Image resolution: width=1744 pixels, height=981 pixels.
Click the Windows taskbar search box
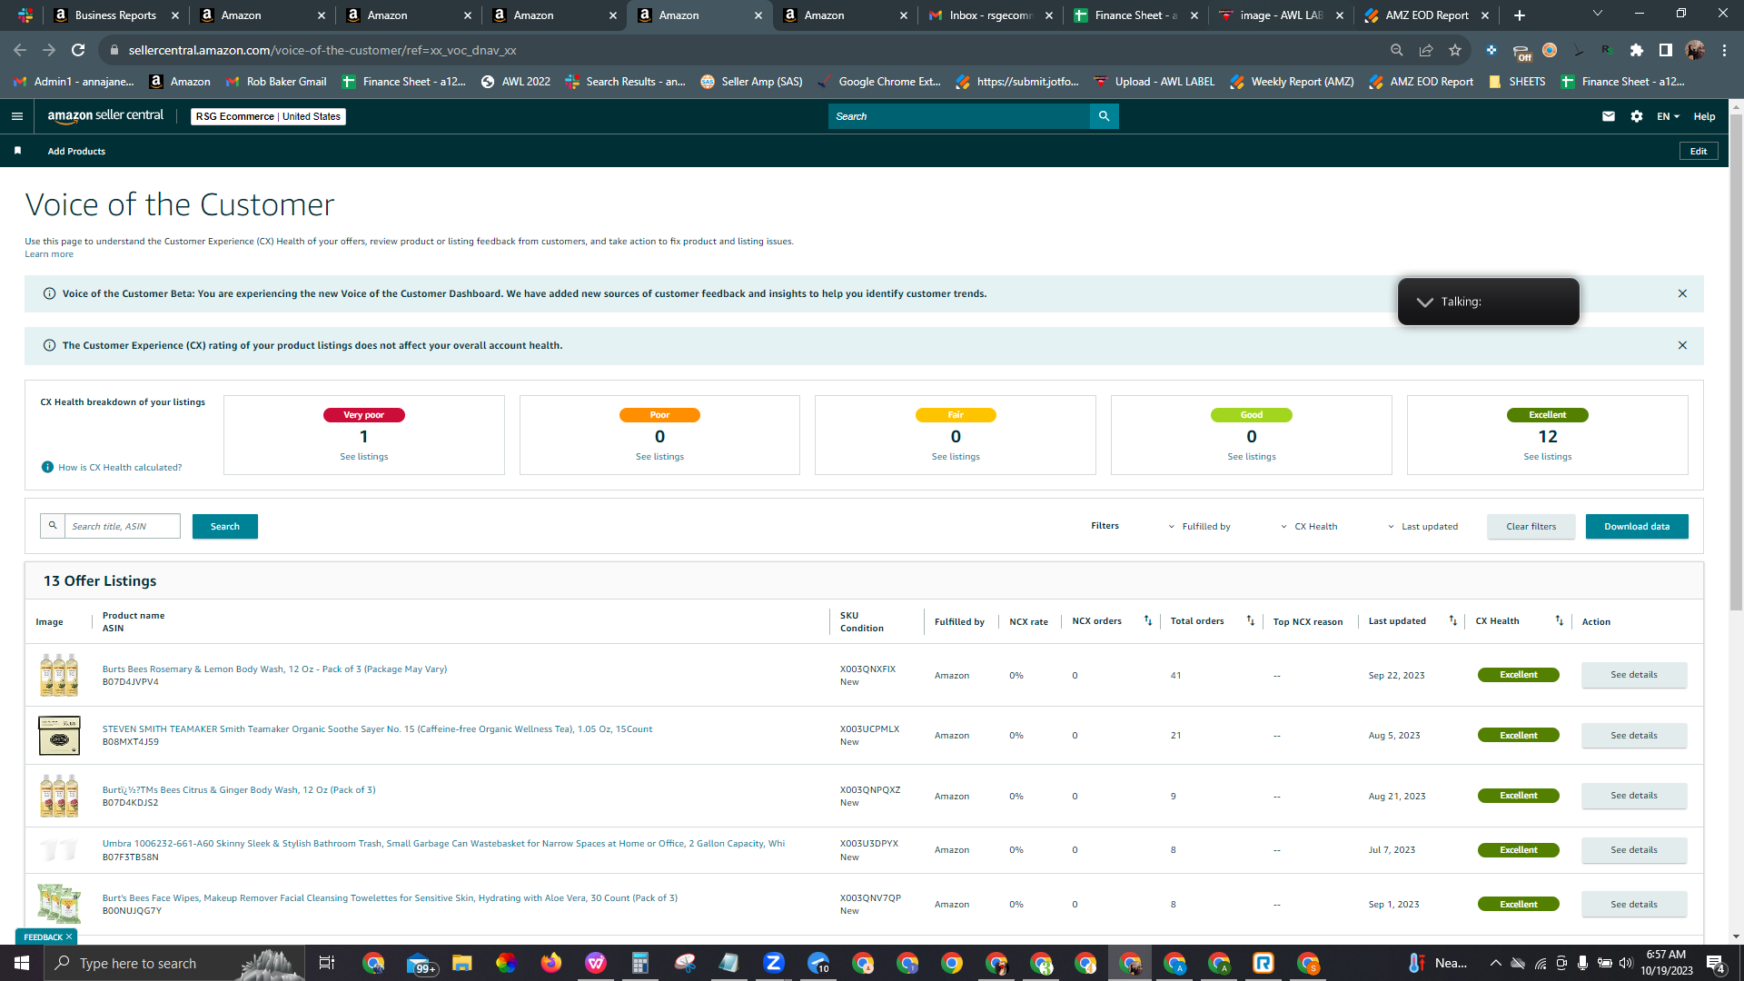[174, 963]
